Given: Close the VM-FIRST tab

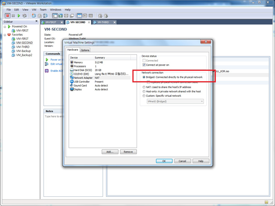Looking at the screenshot, I should pos(62,22).
